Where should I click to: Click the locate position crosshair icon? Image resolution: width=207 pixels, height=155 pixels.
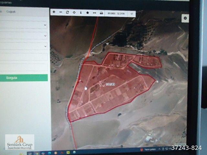click(74, 13)
